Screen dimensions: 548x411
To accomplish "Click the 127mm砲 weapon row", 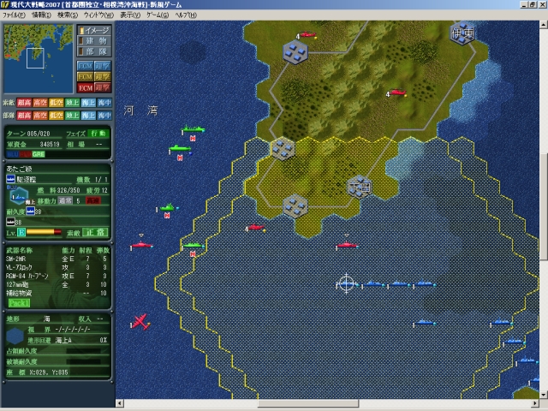I will pos(57,284).
